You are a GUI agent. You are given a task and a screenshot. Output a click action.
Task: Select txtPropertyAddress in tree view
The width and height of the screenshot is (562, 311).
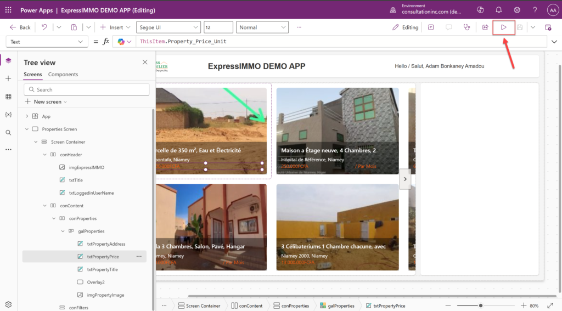[106, 244]
